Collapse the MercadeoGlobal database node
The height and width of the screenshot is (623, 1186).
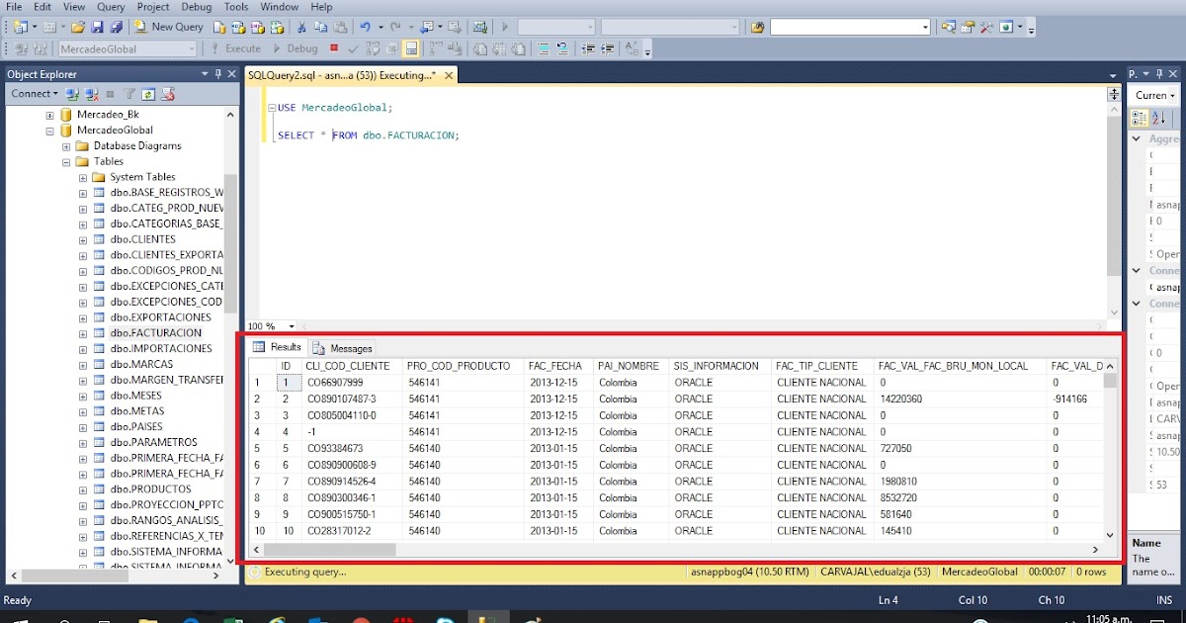pyautogui.click(x=49, y=130)
